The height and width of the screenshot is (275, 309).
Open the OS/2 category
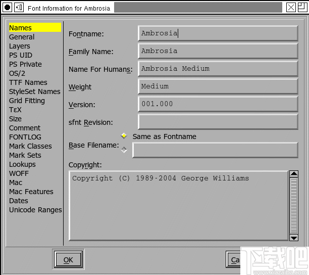coord(17,73)
